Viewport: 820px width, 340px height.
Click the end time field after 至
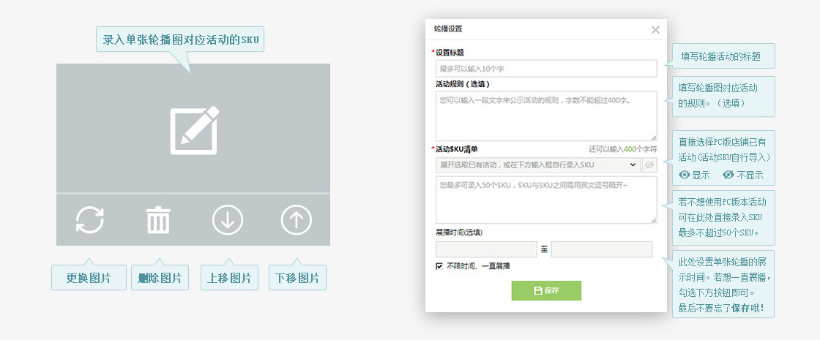[x=602, y=249]
